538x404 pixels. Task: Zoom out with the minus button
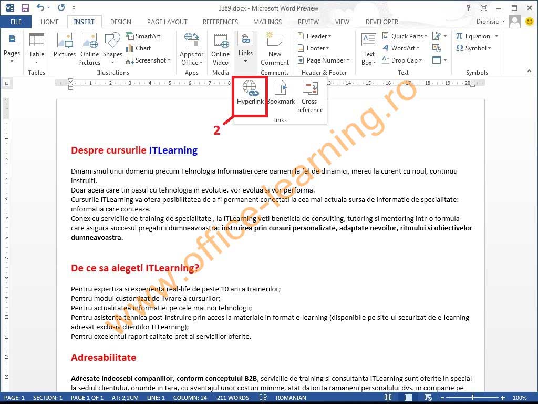(x=442, y=398)
